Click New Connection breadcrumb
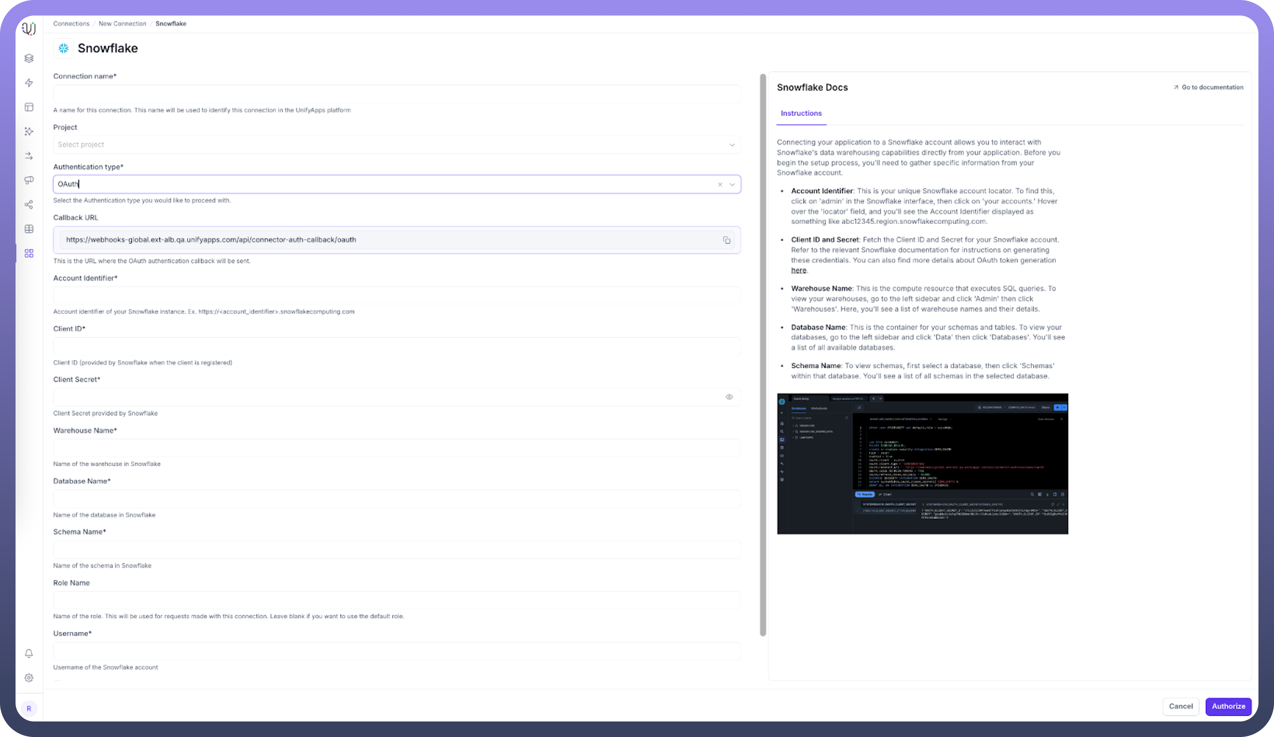 click(122, 24)
